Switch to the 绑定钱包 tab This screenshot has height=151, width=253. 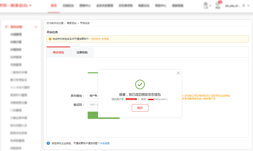pyautogui.click(x=58, y=52)
